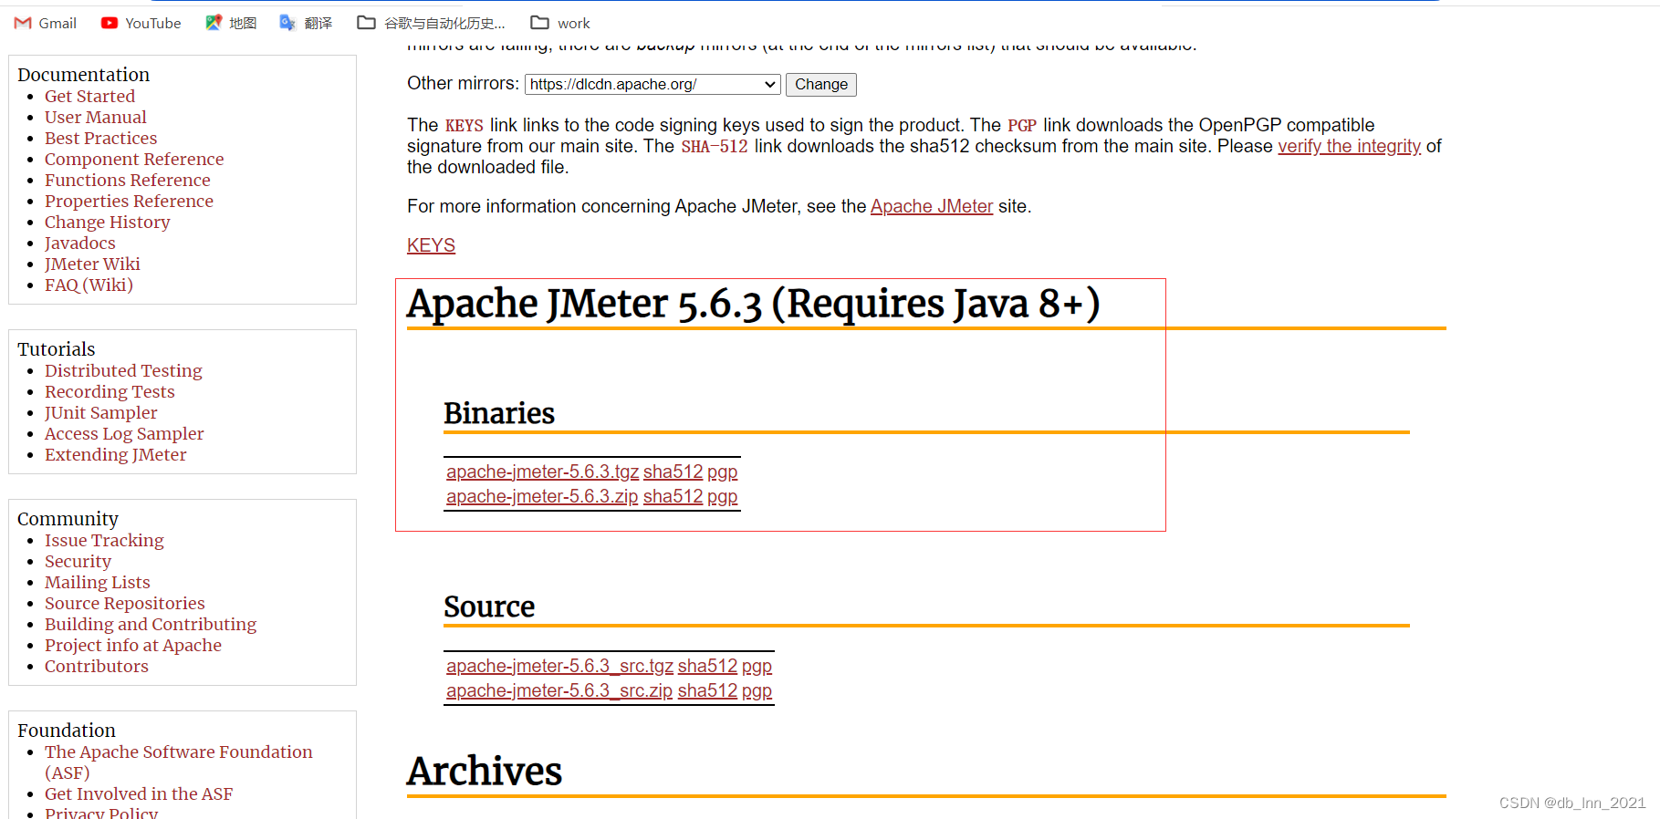Expand the Other mirrors dropdown
The height and width of the screenshot is (819, 1660).
click(x=653, y=85)
